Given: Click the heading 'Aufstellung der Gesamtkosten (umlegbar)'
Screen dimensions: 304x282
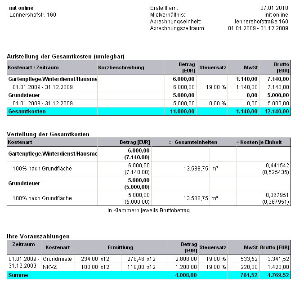Looking at the screenshot, I should 66,56.
